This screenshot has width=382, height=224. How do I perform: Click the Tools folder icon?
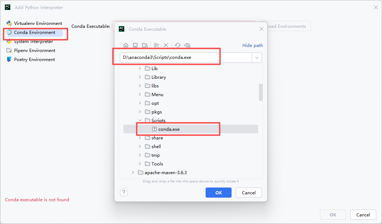click(148, 164)
